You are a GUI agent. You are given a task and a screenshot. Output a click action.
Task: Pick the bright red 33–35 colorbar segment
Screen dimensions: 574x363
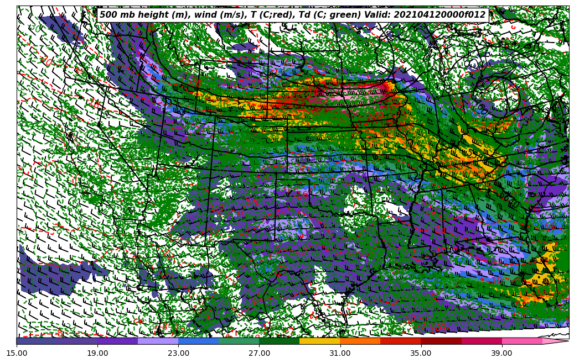tap(400, 341)
